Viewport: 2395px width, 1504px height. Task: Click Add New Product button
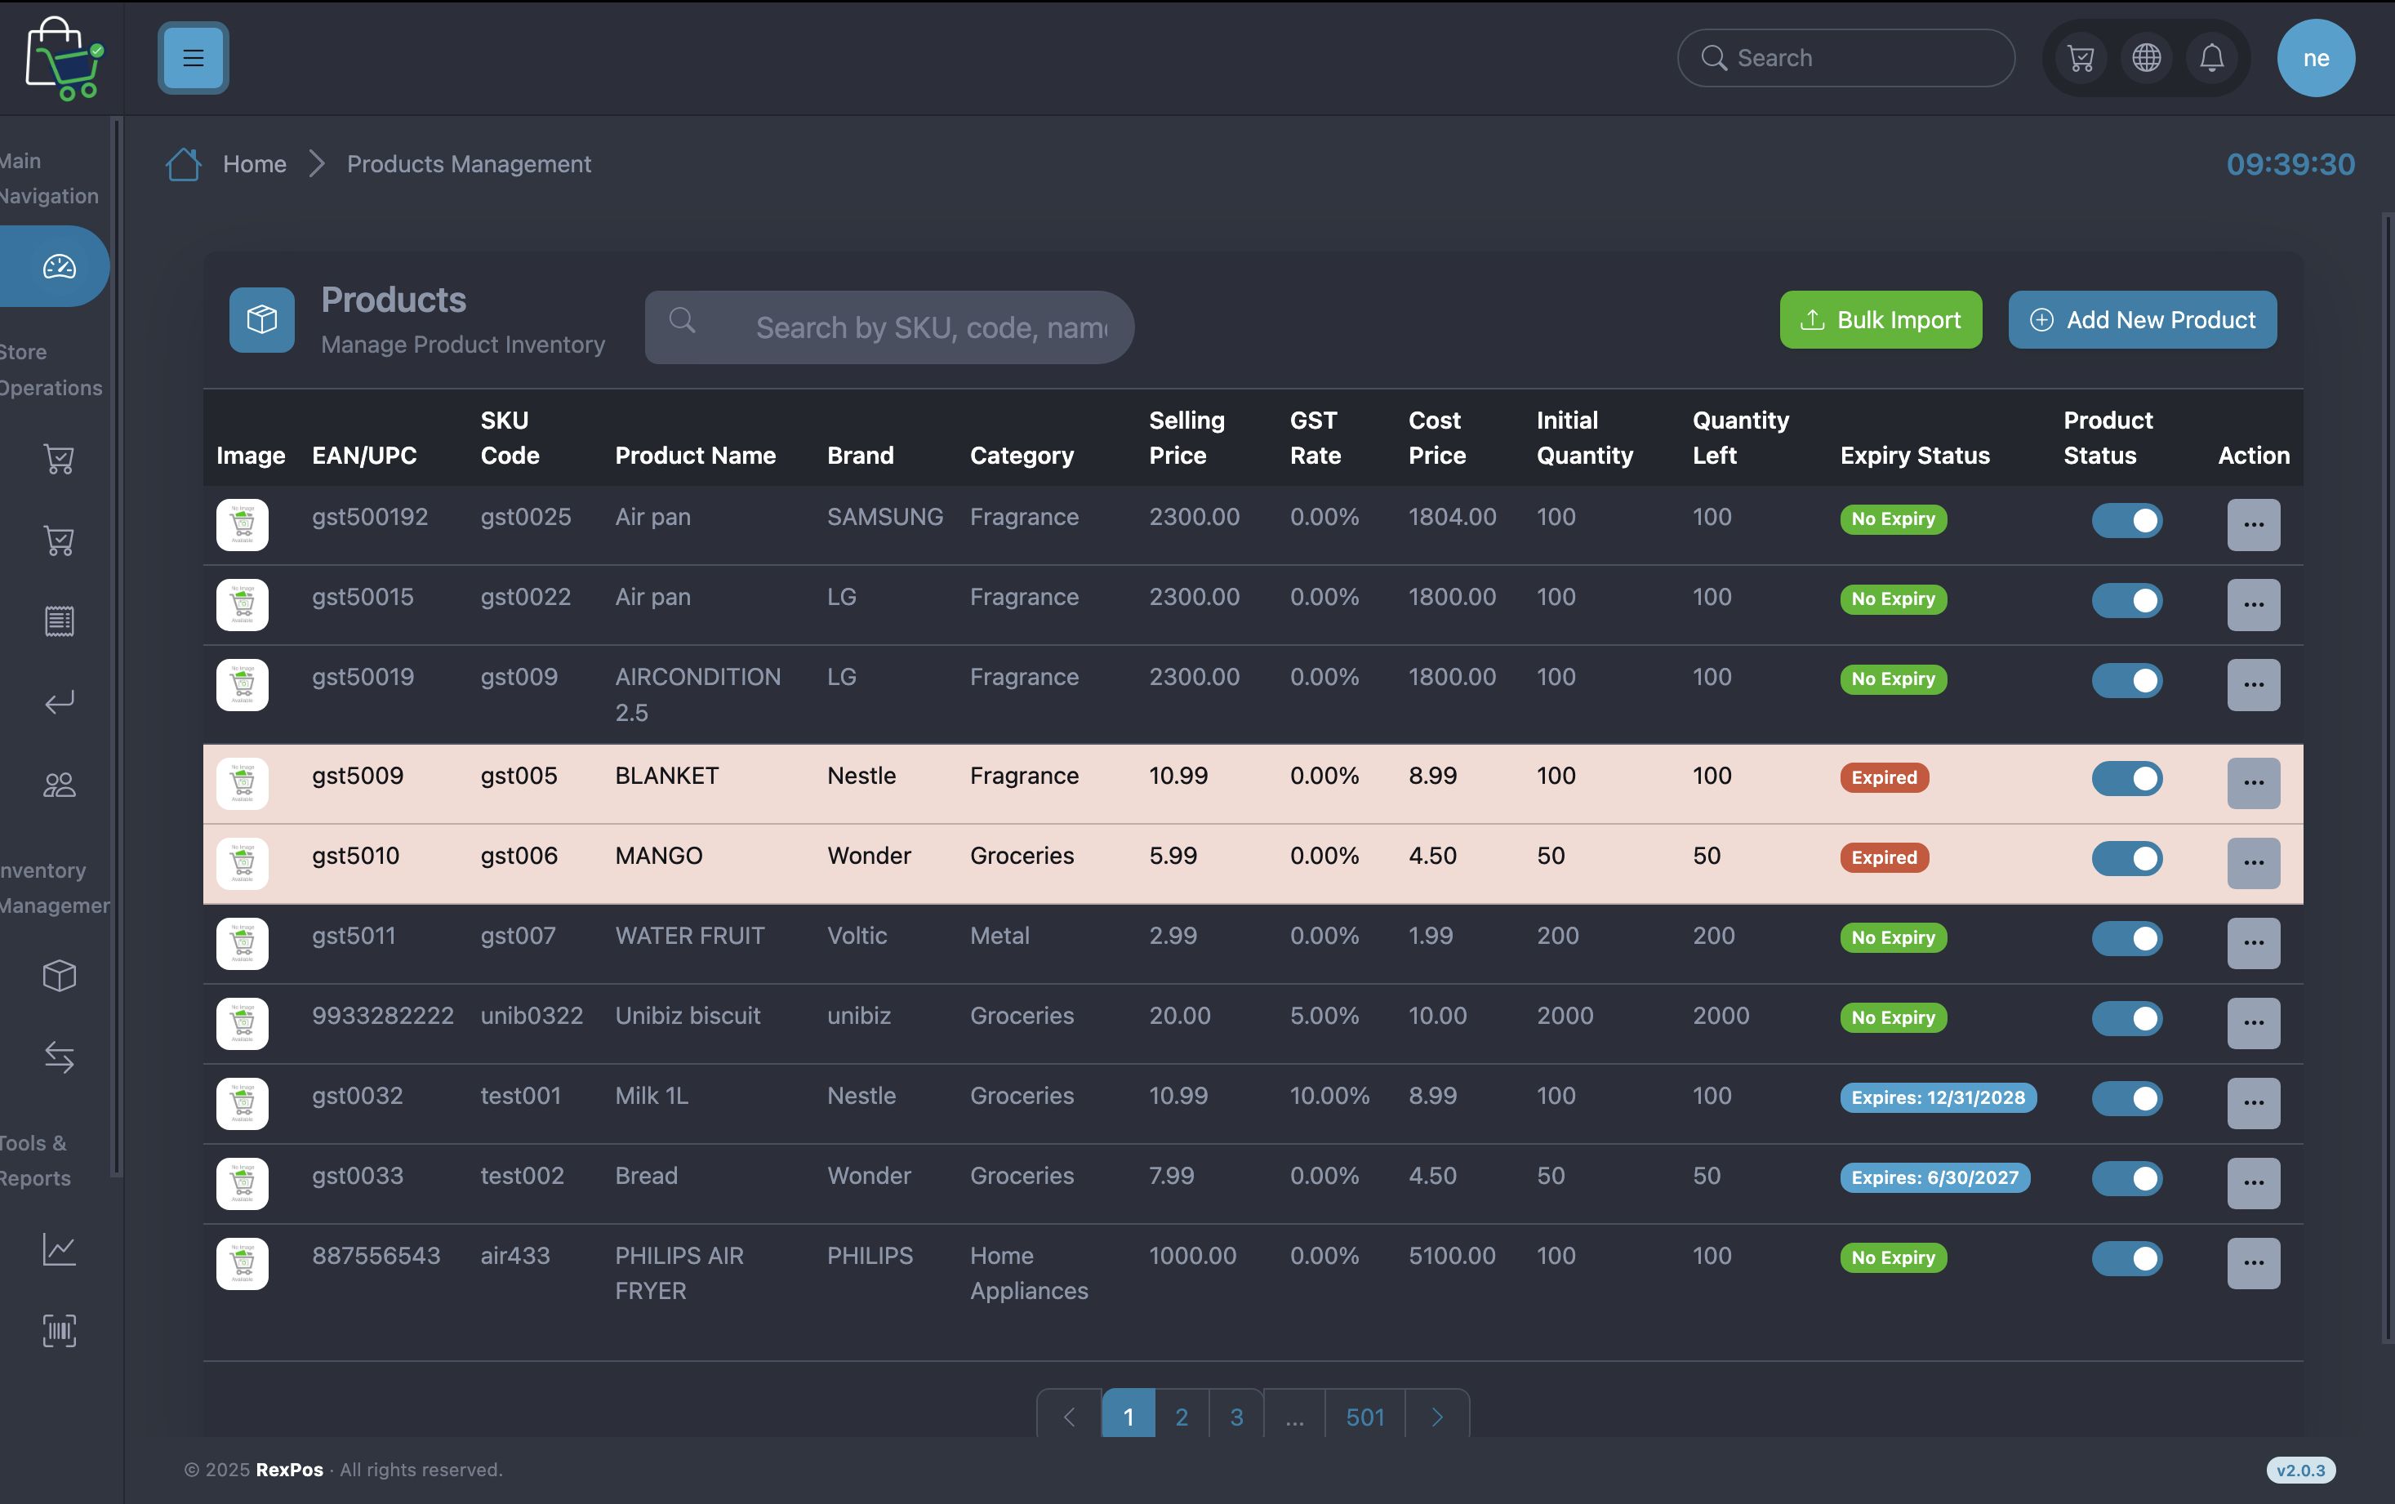click(2141, 320)
